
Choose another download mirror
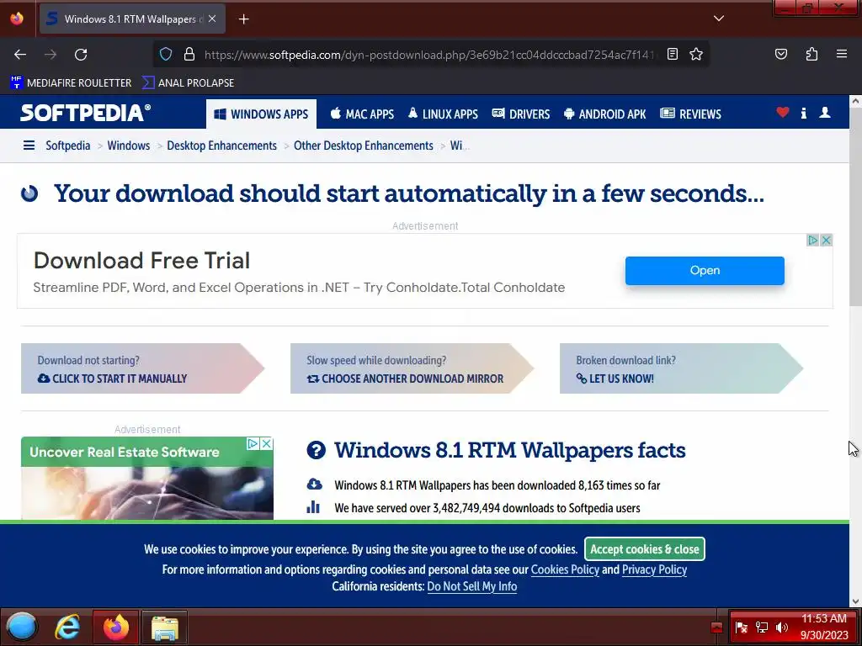click(x=412, y=368)
